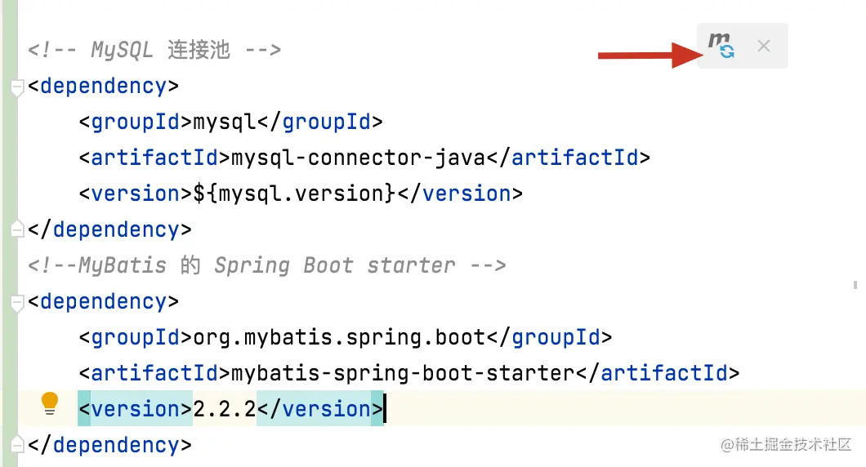Collapse the MyBatis dependency opening tag fold
Image resolution: width=866 pixels, height=467 pixels.
click(18, 303)
